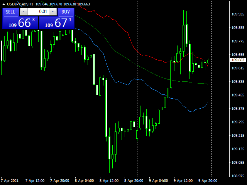247x185 pixels.
Task: Click the 0.01 volume input field
Action: point(38,12)
